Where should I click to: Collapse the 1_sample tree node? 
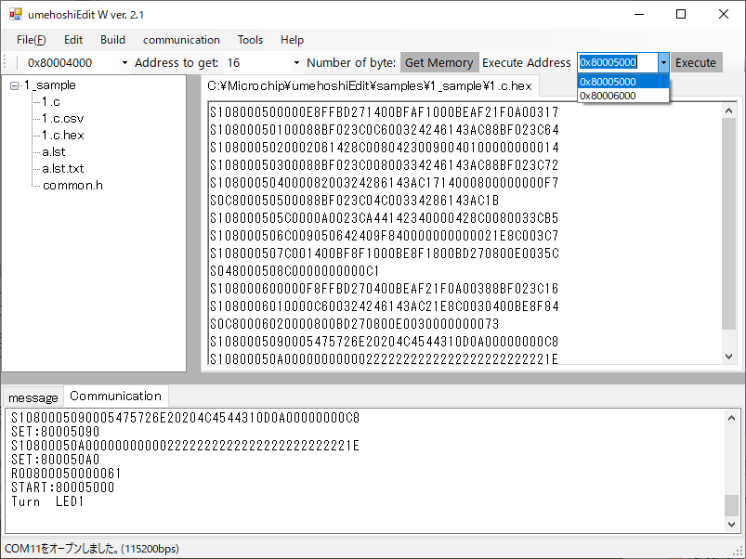click(x=15, y=85)
